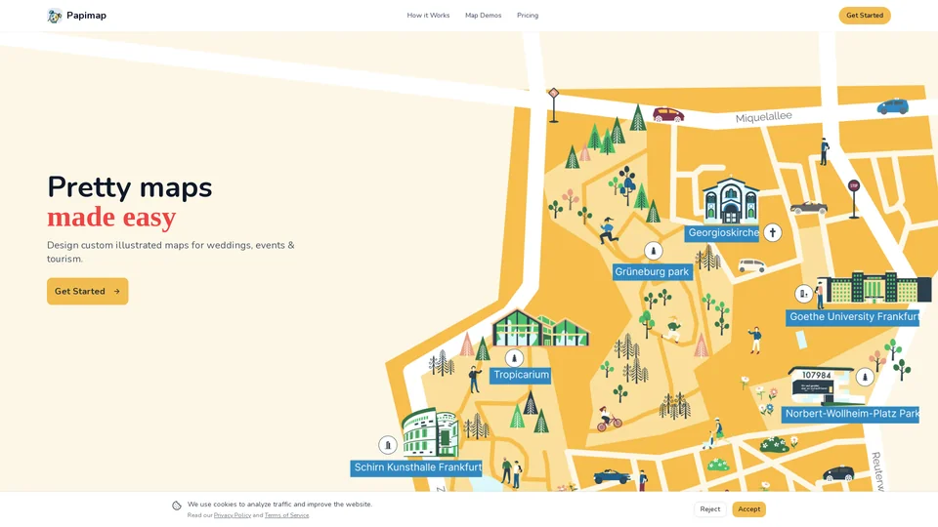Click Get Started in the top navigation

(864, 16)
